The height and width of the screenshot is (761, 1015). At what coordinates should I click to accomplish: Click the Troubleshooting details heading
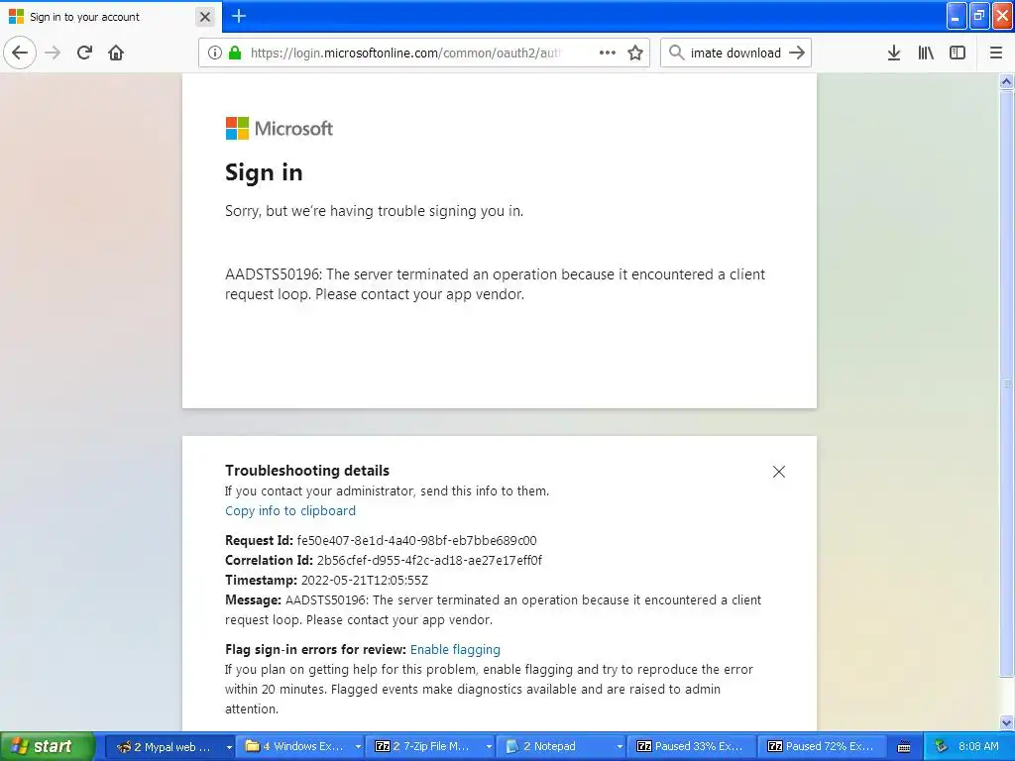[307, 471]
